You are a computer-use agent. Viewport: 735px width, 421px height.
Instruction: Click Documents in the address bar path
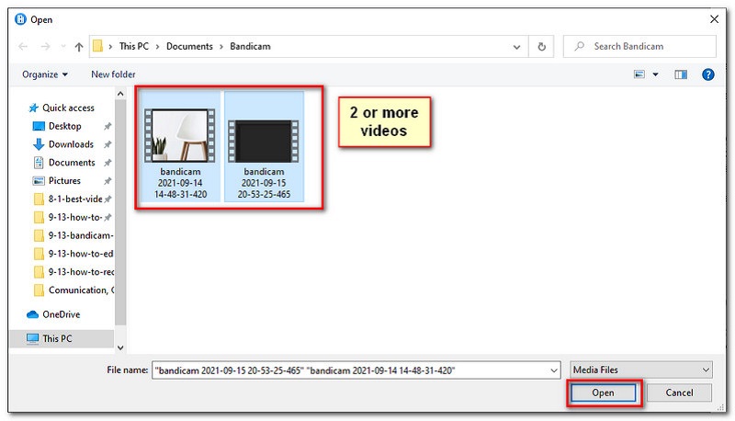coord(189,46)
